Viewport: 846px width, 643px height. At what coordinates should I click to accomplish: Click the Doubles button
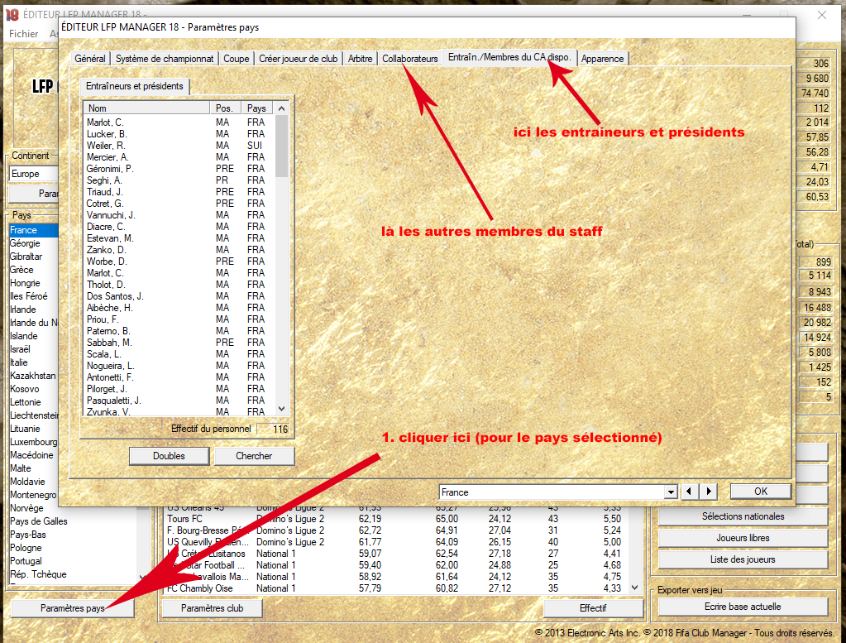point(169,456)
